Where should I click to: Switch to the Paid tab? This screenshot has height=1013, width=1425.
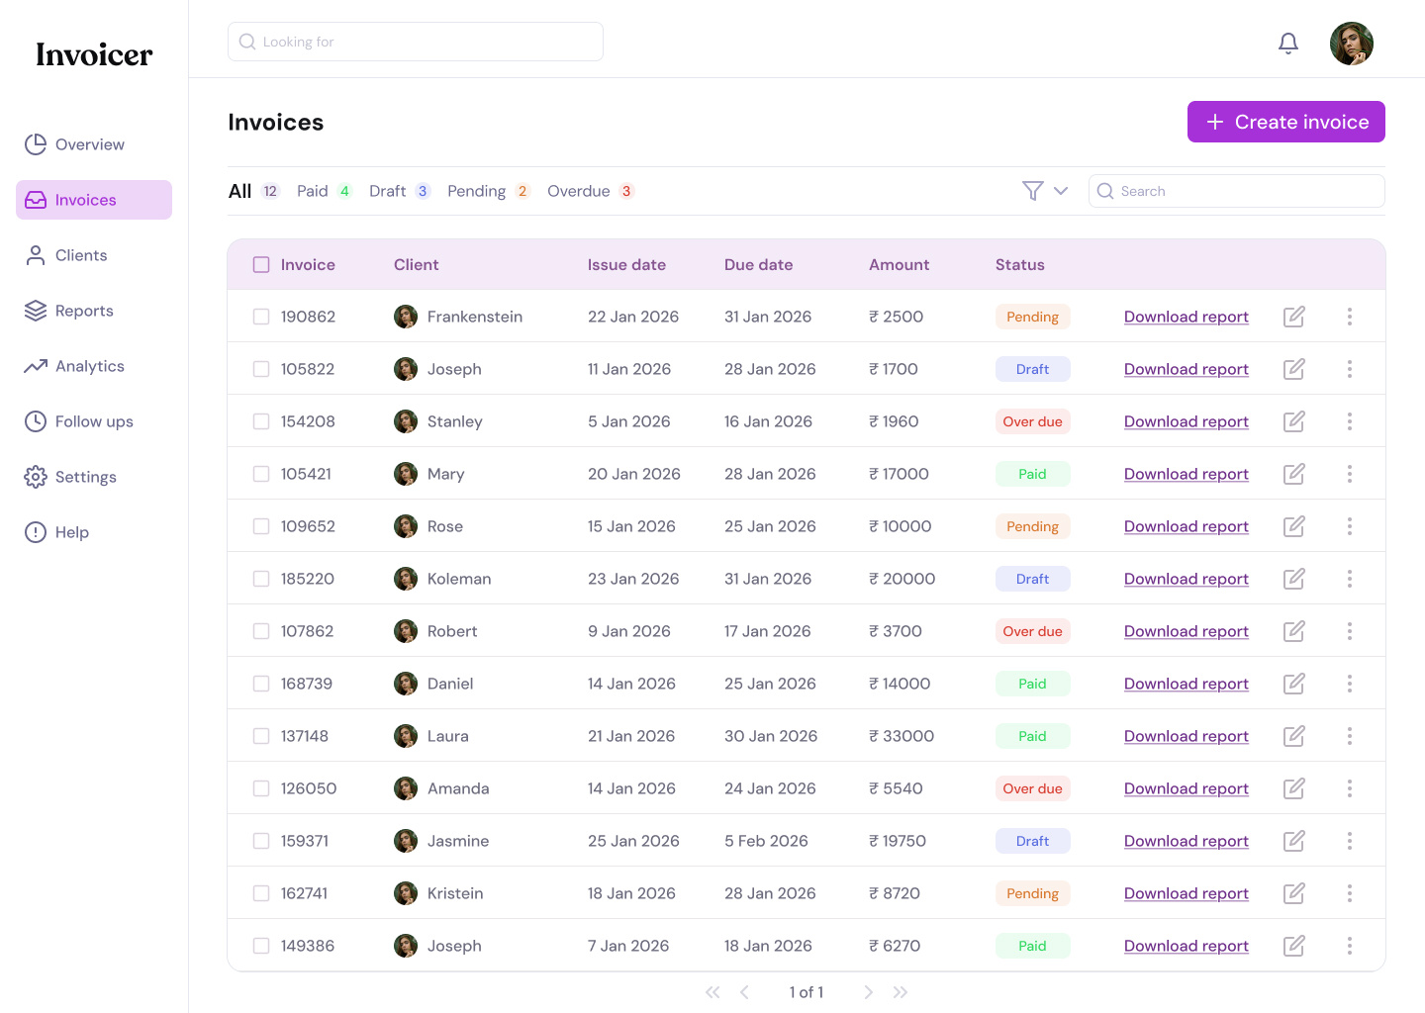(313, 191)
